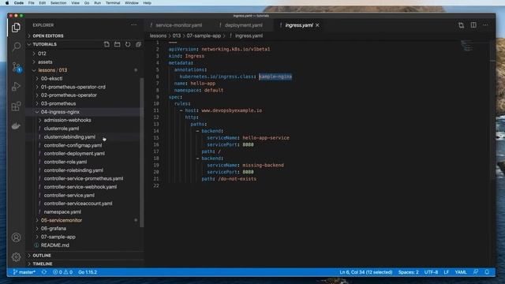Open namespace.yaml file
The width and height of the screenshot is (505, 284).
coord(62,212)
